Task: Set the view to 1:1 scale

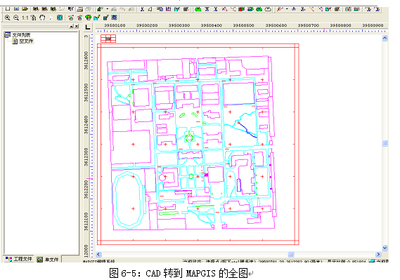Action: 25,18
